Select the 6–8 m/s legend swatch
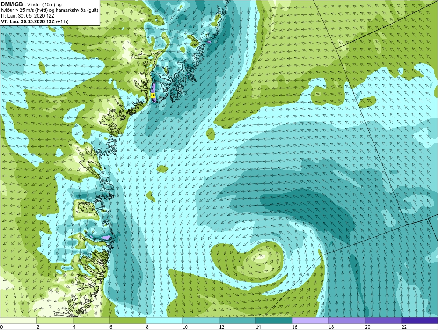Viewport: 438px width, 330px height. (x=127, y=320)
